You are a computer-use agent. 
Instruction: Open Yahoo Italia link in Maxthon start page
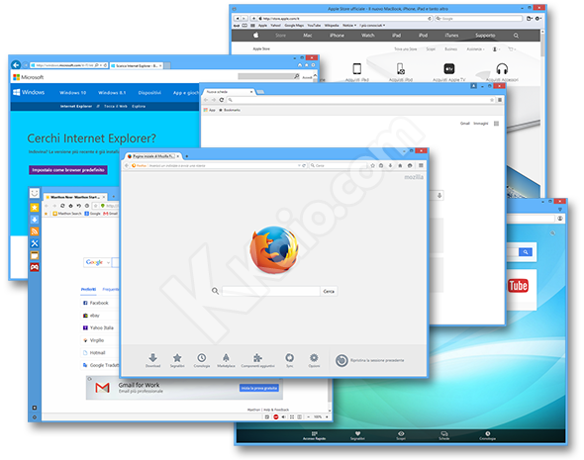coord(98,327)
